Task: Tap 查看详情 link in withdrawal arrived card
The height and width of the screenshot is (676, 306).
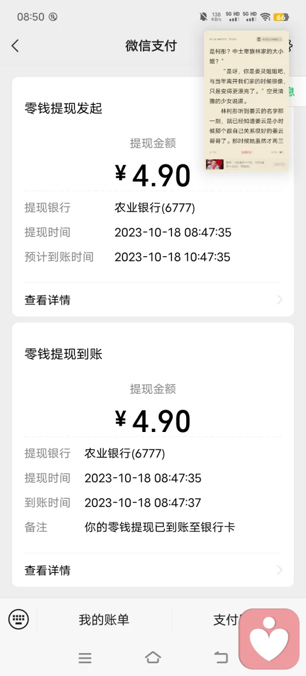Action: tap(47, 570)
